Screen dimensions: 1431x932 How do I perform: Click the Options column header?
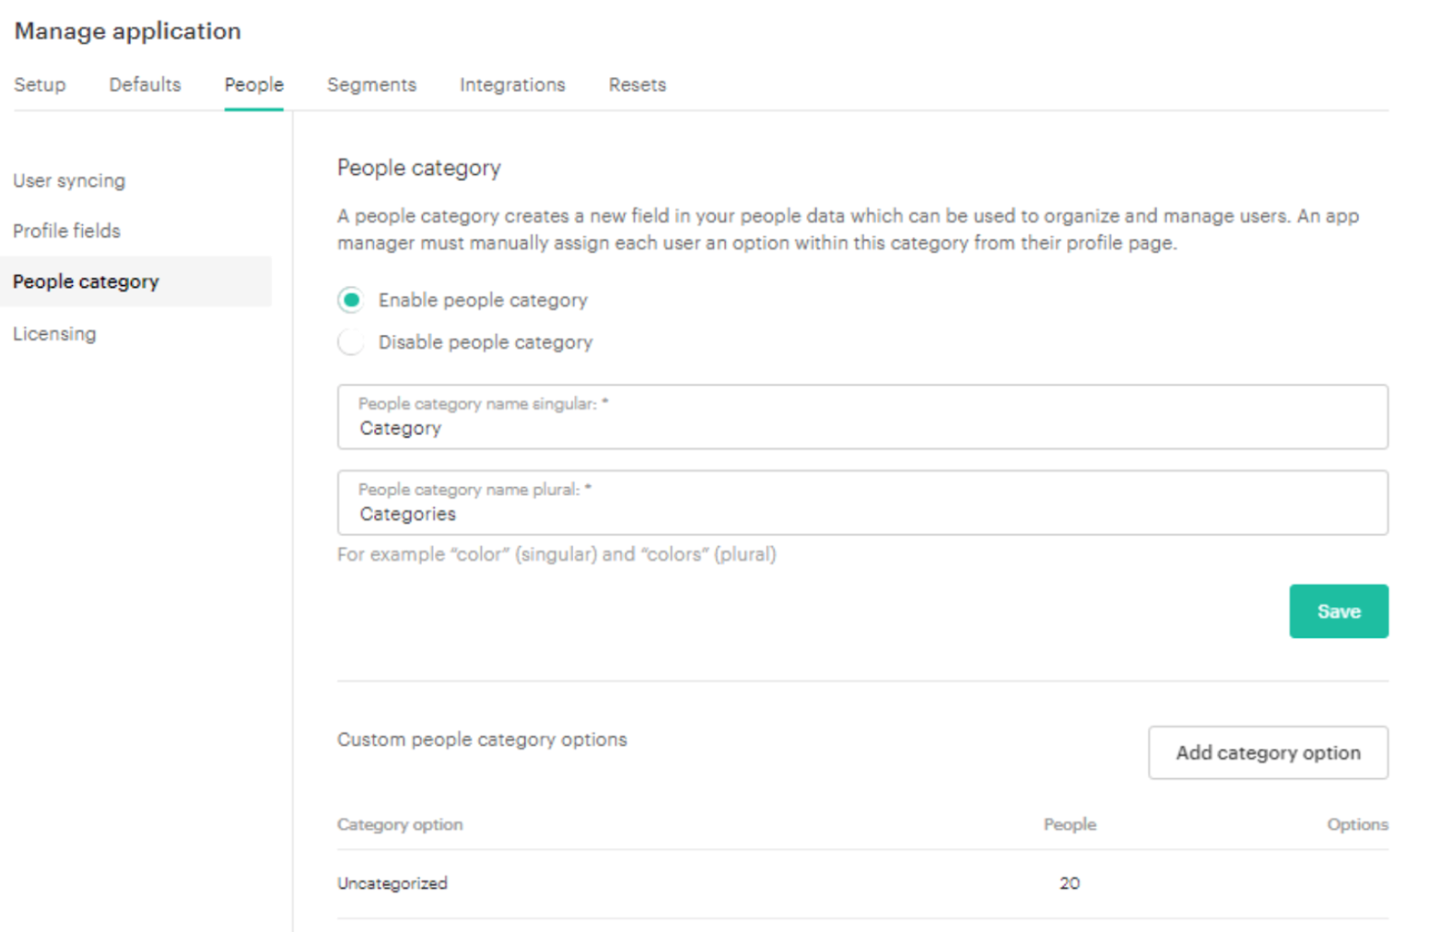[1357, 825]
